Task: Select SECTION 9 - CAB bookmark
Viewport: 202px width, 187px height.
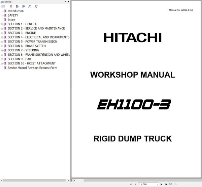Action: 19,59
